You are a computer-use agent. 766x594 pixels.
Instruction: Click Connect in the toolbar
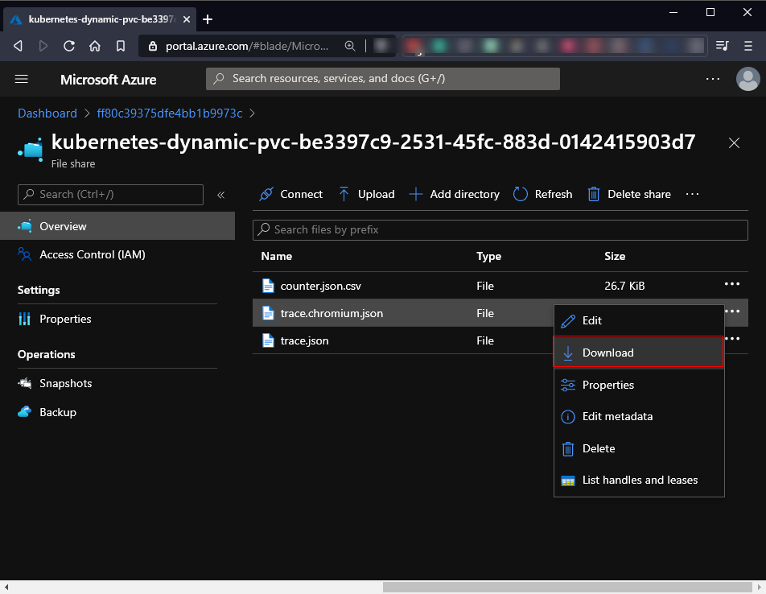point(291,195)
